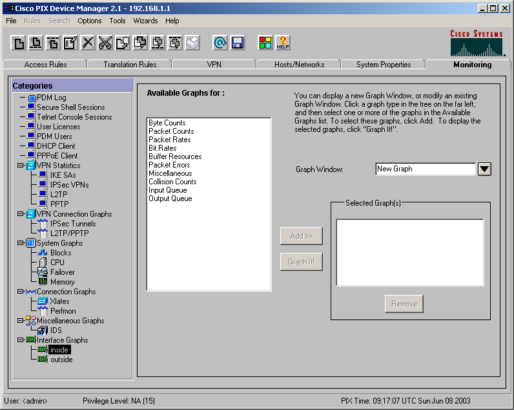Click the outside interface icon

[42, 359]
